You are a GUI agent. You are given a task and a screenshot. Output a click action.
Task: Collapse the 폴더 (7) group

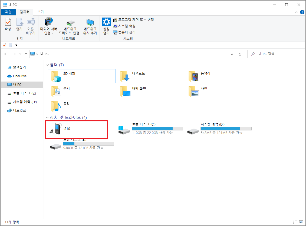tap(47, 65)
